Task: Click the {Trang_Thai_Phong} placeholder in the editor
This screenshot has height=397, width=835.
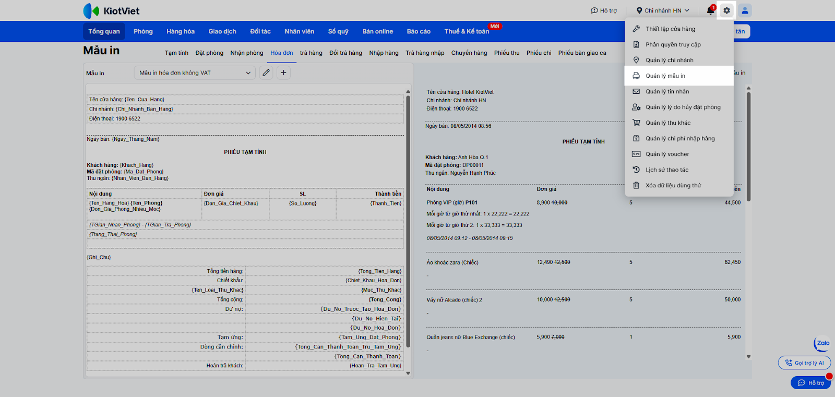Action: pos(113,234)
